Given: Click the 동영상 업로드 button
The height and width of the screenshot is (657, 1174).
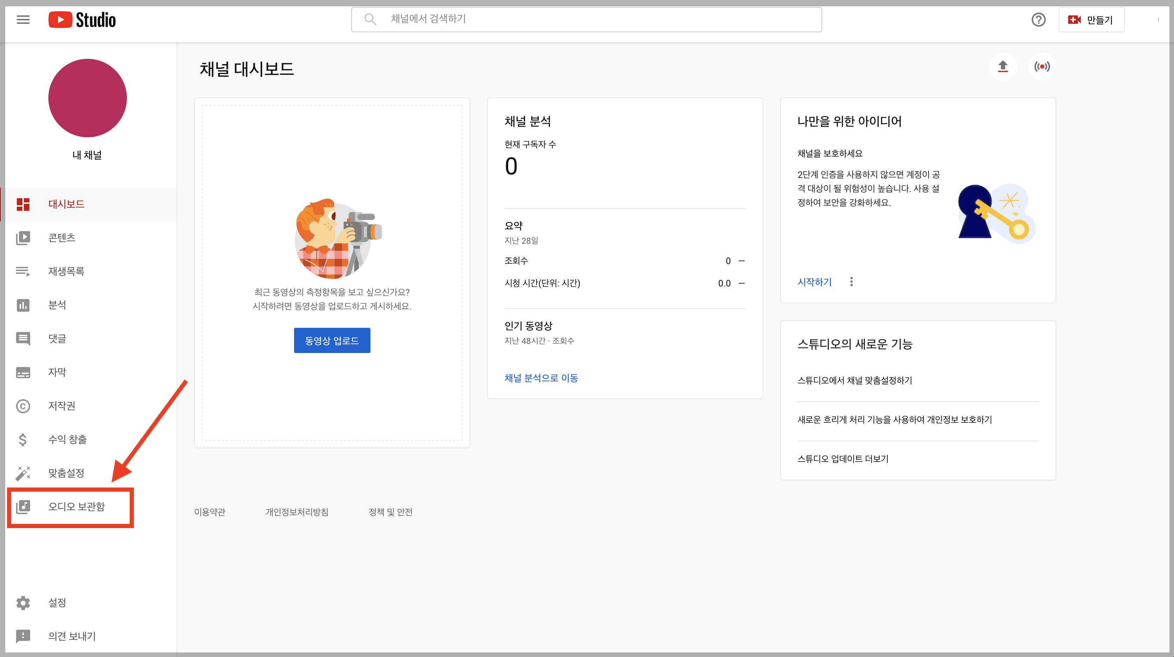Looking at the screenshot, I should 332,340.
